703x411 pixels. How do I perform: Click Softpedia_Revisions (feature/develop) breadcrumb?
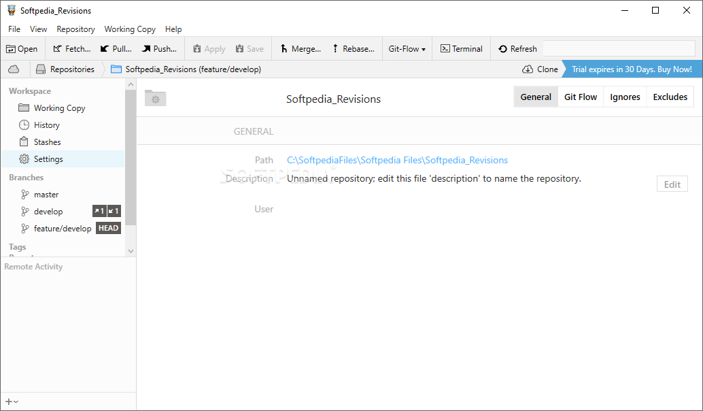click(186, 69)
